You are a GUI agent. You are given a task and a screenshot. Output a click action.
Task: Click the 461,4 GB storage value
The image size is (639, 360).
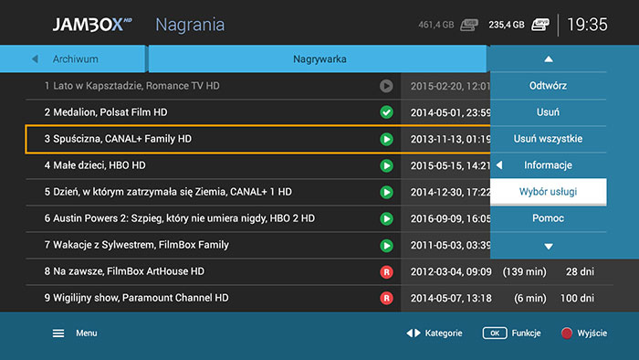[x=435, y=25]
